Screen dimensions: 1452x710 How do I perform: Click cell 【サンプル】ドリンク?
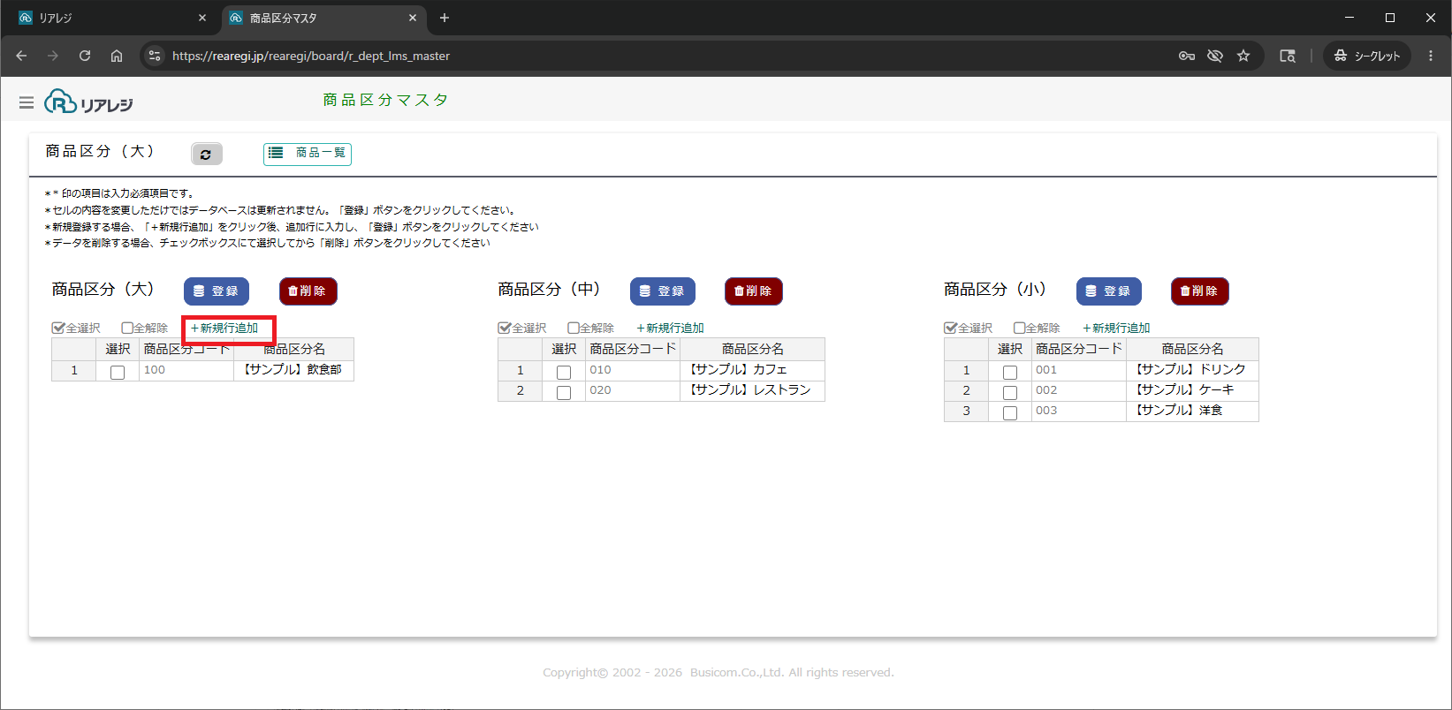point(1192,370)
